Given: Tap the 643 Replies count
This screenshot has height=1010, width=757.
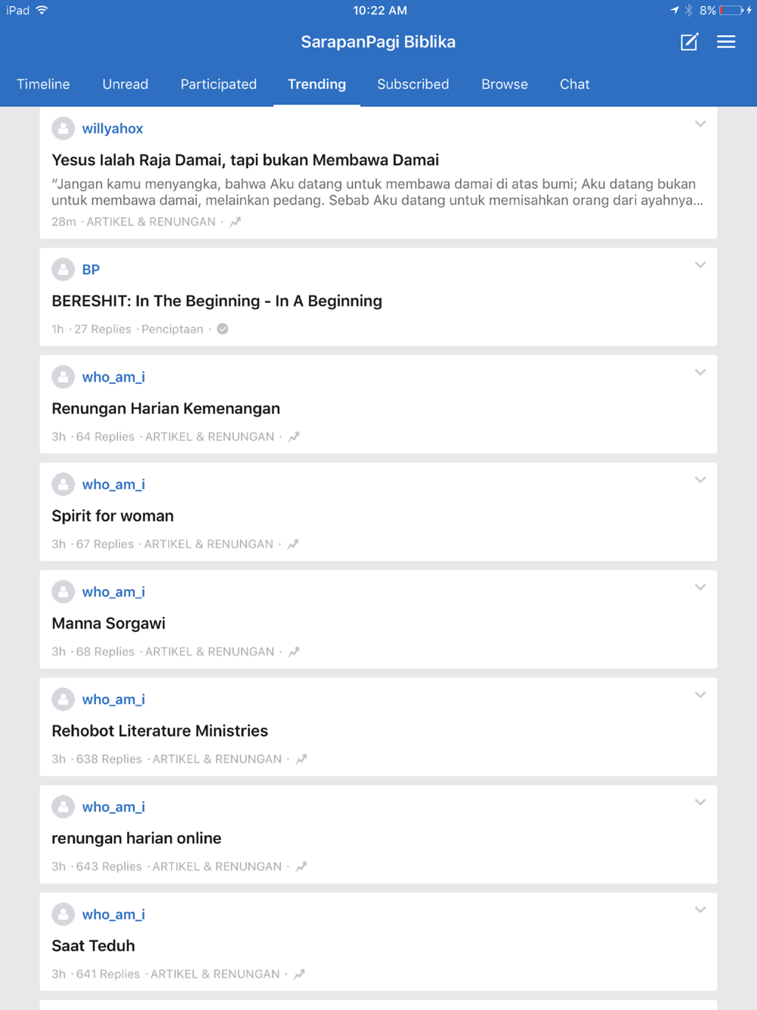Looking at the screenshot, I should [x=109, y=867].
